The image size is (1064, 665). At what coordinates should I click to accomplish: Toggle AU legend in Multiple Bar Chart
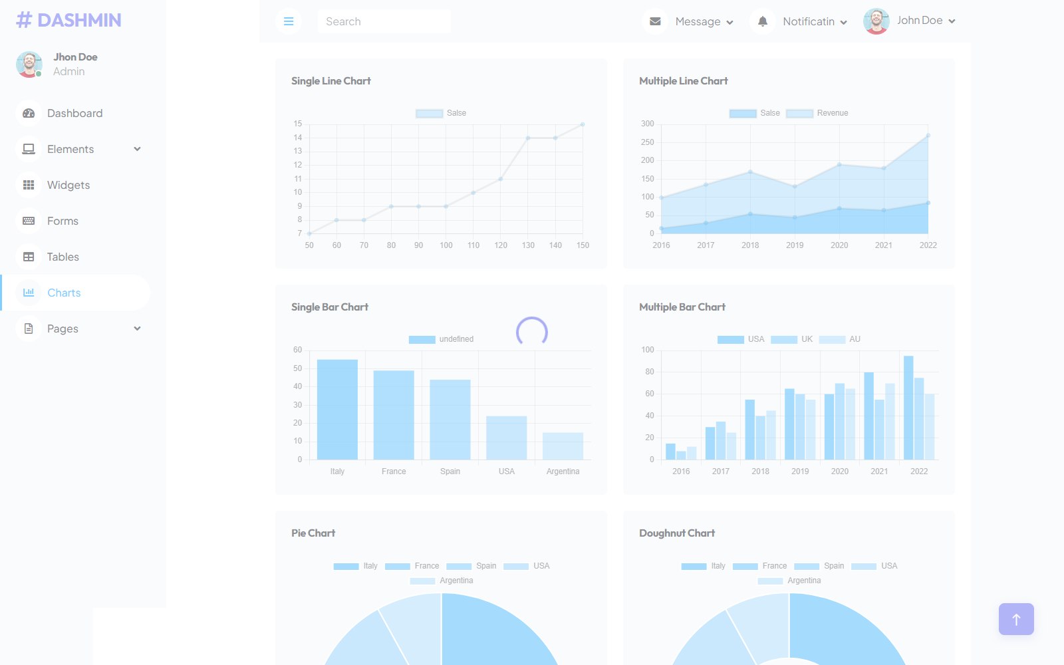tap(840, 339)
